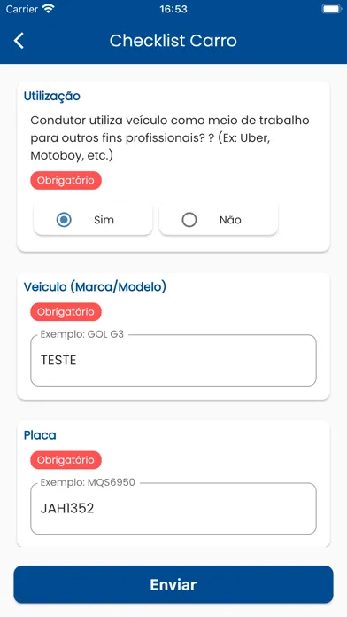Tap the Wi-Fi status icon
Image resolution: width=347 pixels, height=617 pixels.
[x=49, y=9]
